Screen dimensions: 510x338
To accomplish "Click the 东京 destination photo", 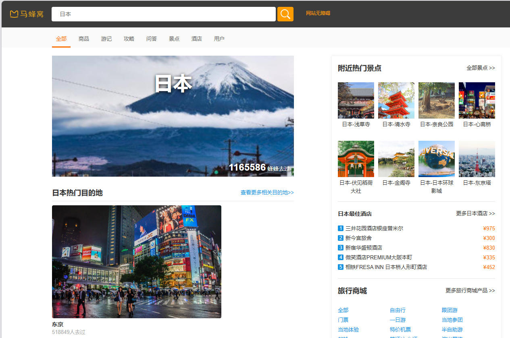I will (137, 262).
